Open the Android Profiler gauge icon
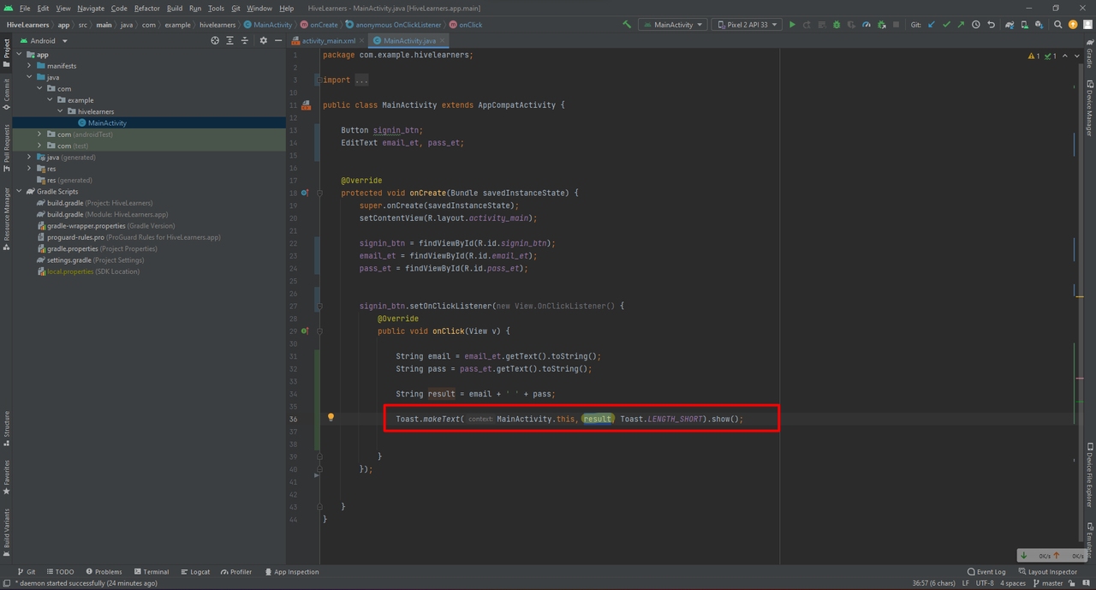Viewport: 1096px width, 590px height. click(867, 25)
